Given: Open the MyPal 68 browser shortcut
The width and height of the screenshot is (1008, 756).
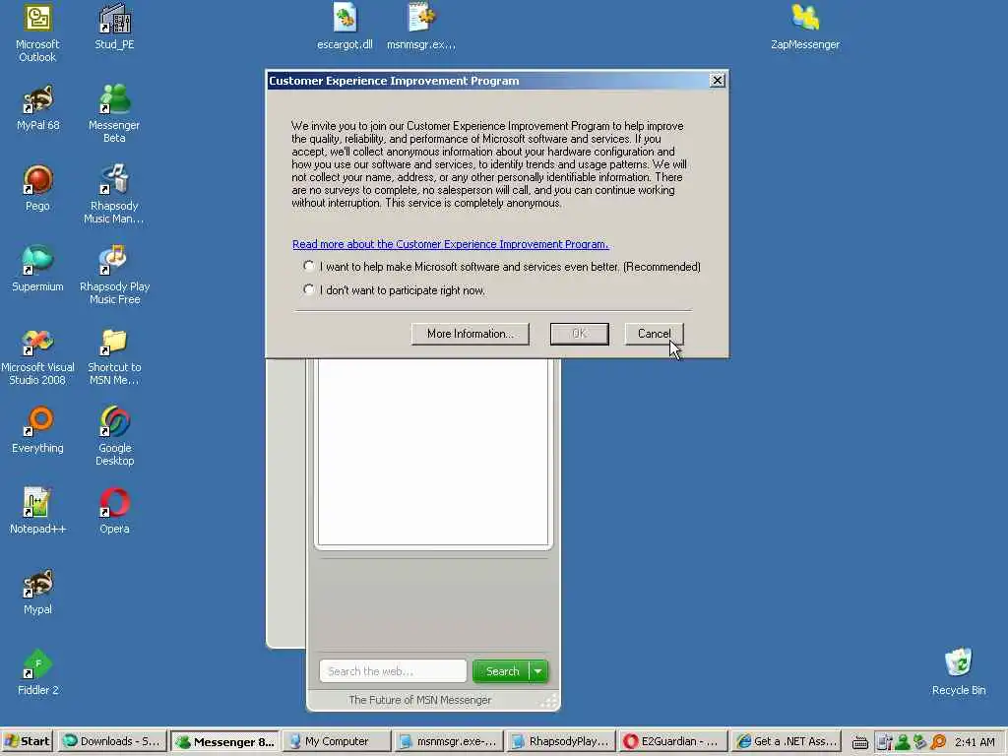Looking at the screenshot, I should (x=38, y=108).
